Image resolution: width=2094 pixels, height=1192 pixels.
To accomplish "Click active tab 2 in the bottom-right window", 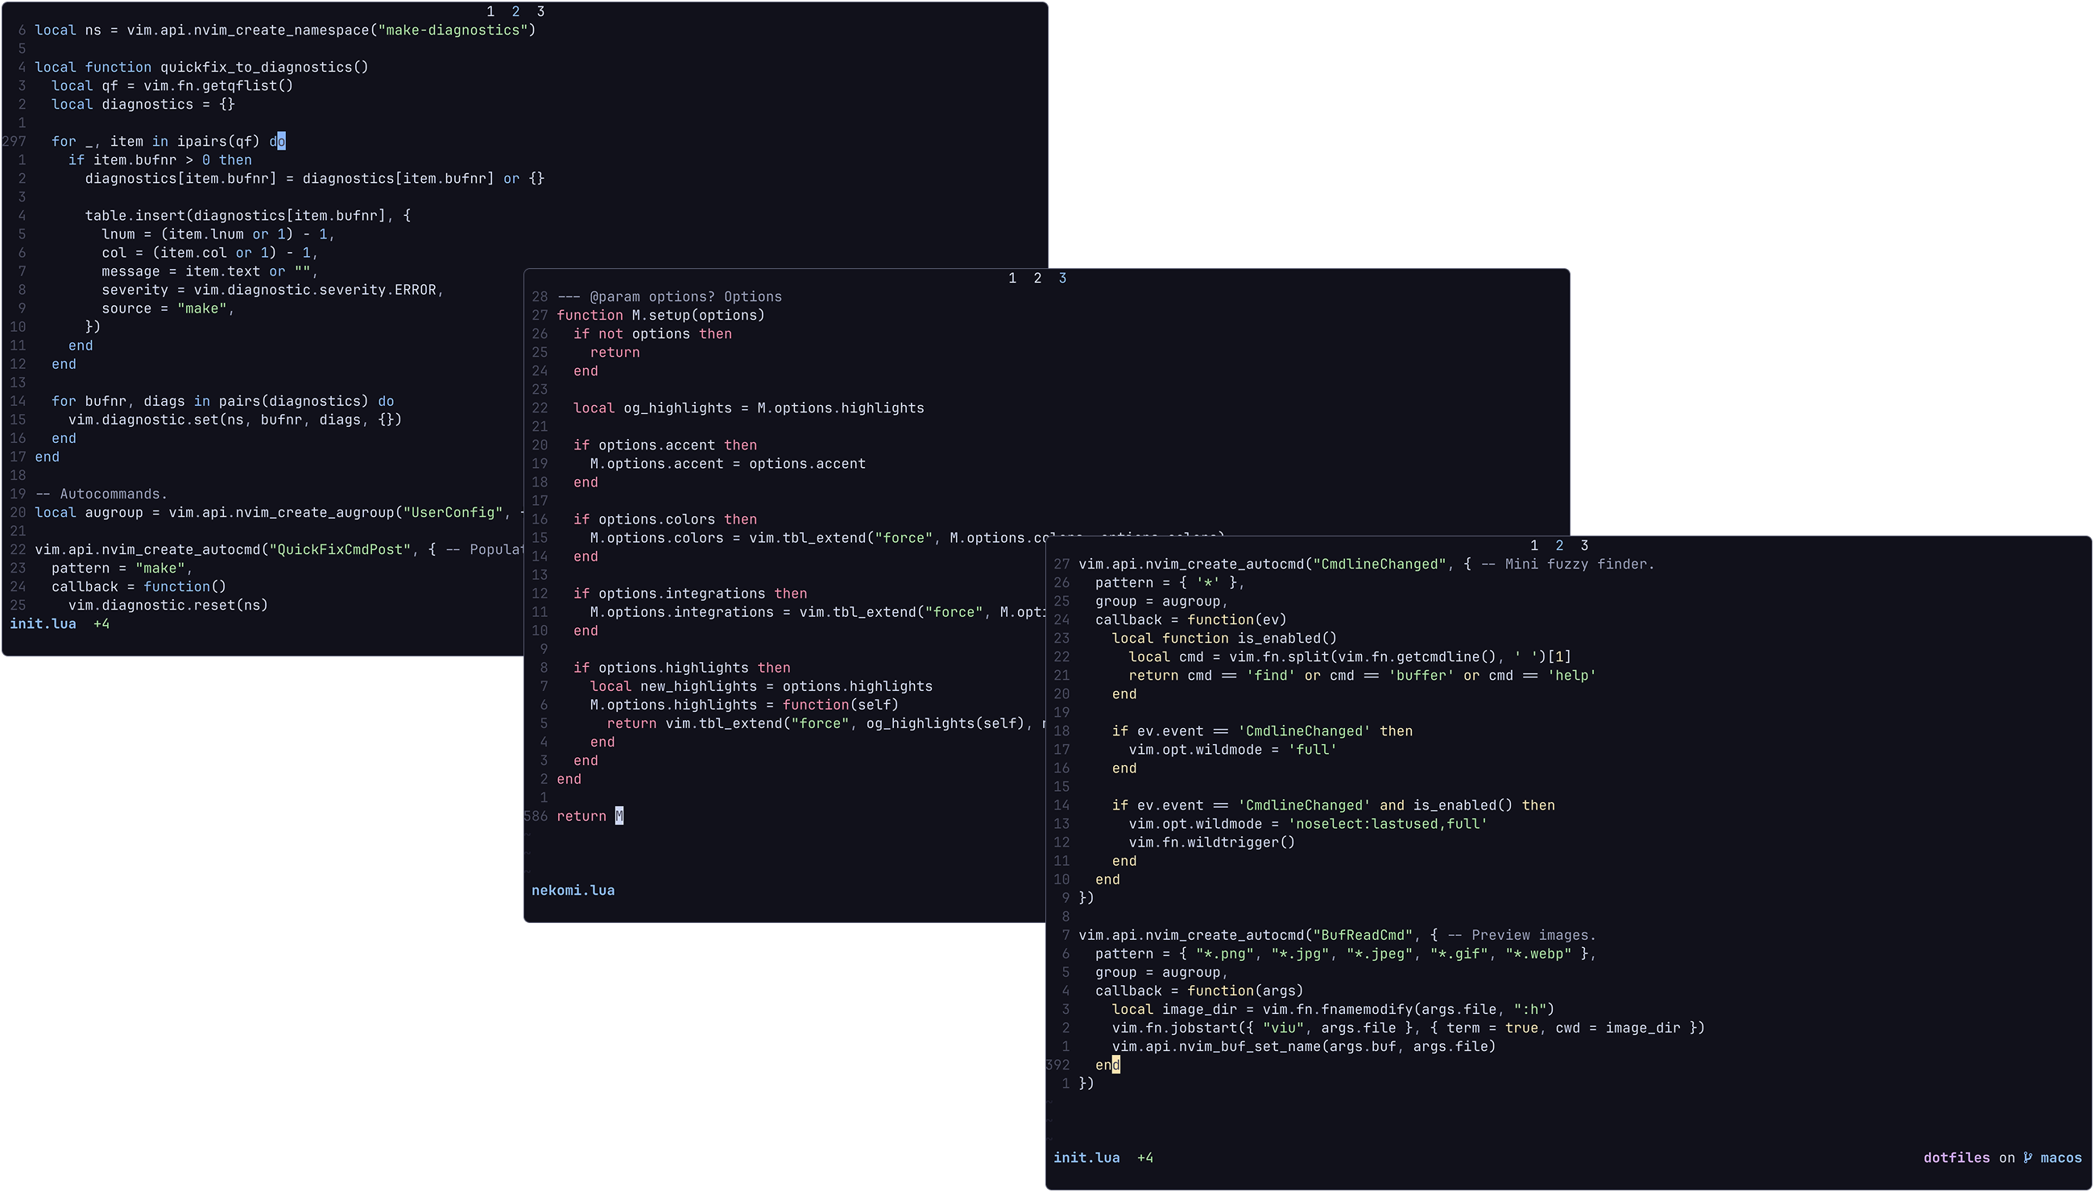I will click(x=1558, y=545).
